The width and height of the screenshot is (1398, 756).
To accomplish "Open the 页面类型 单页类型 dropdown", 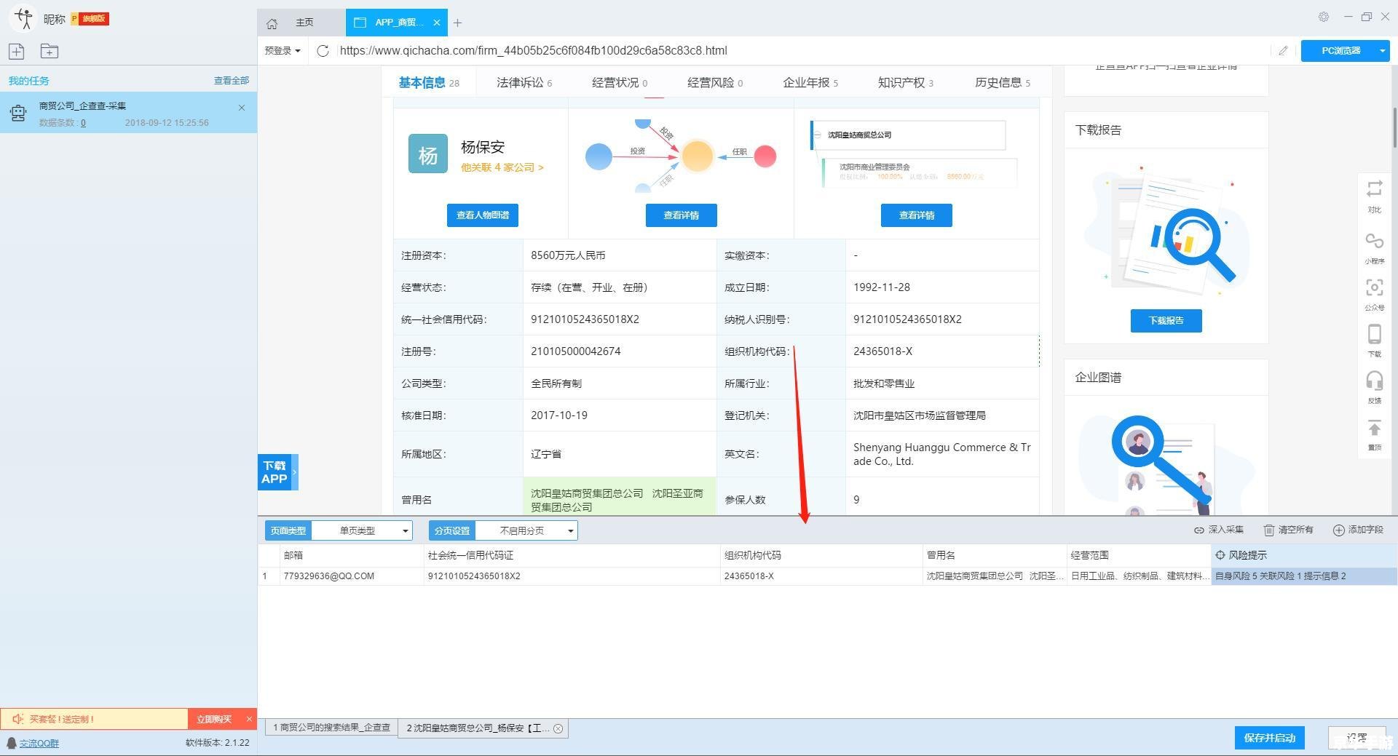I will [x=361, y=530].
